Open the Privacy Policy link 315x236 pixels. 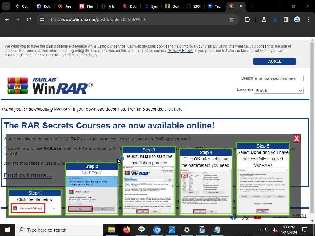pos(180,51)
